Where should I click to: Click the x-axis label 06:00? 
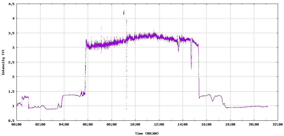tap(88, 124)
